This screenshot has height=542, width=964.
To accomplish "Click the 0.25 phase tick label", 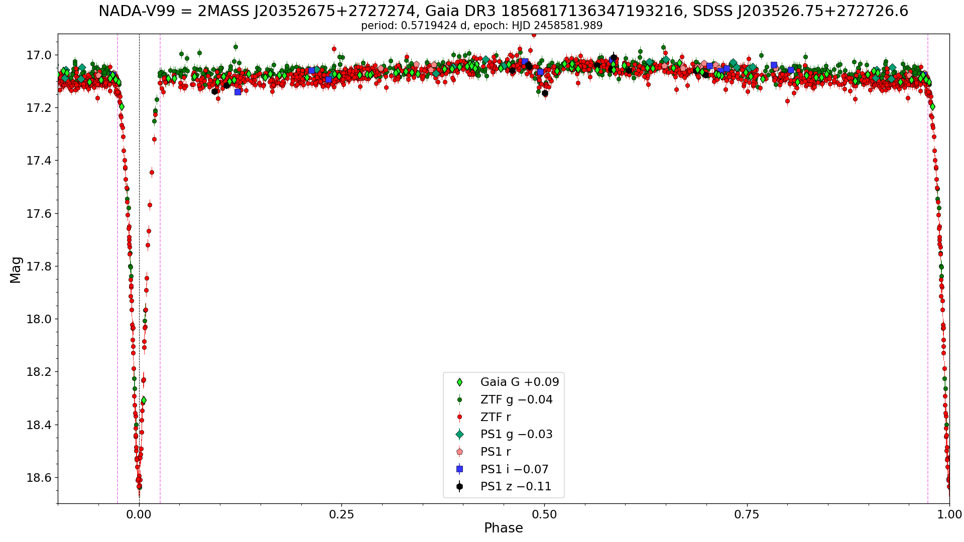I will (x=341, y=514).
